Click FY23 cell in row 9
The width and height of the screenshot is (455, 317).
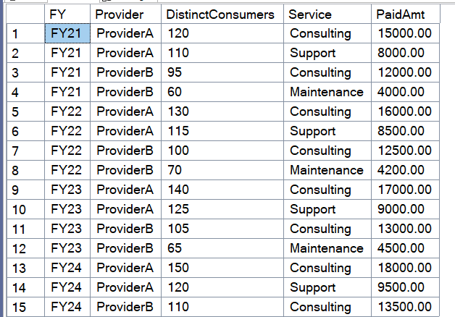click(x=67, y=190)
